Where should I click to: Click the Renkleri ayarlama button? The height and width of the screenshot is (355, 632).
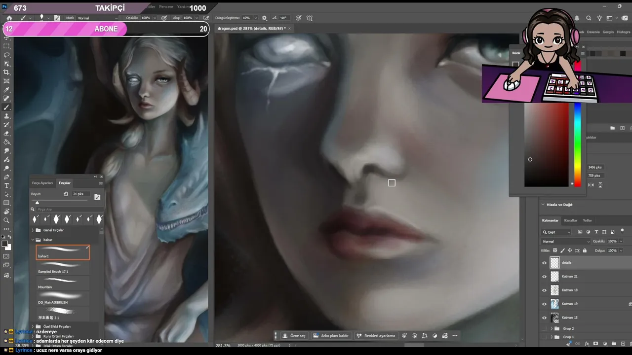376,336
